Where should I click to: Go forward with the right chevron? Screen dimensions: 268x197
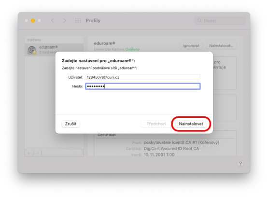(x=64, y=21)
